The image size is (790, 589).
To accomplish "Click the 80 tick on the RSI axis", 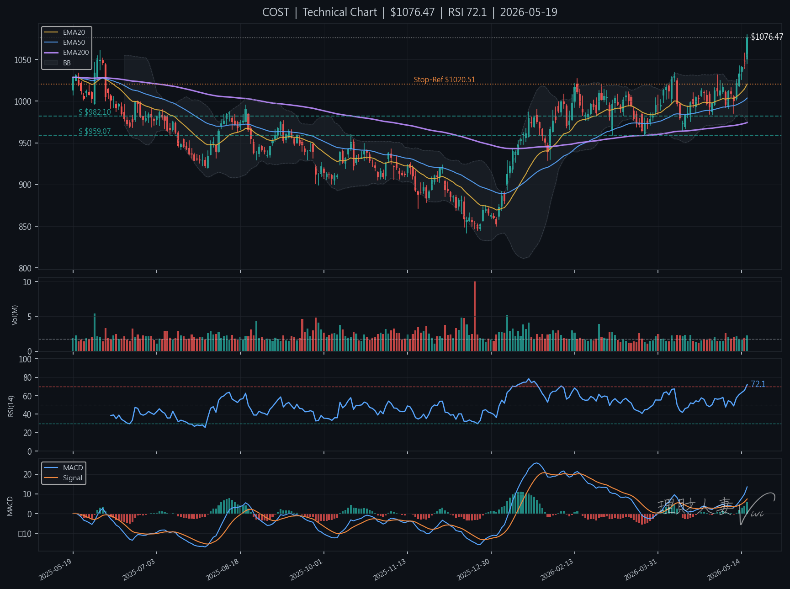I will 27,378.
